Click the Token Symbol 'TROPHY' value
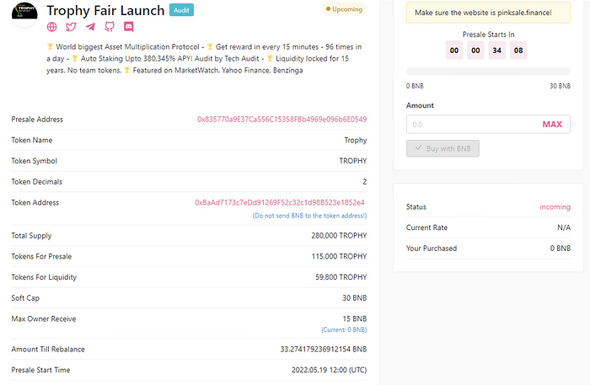This screenshot has height=385, width=590. pos(353,161)
